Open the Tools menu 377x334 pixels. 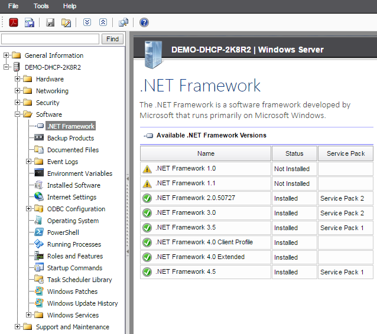41,6
